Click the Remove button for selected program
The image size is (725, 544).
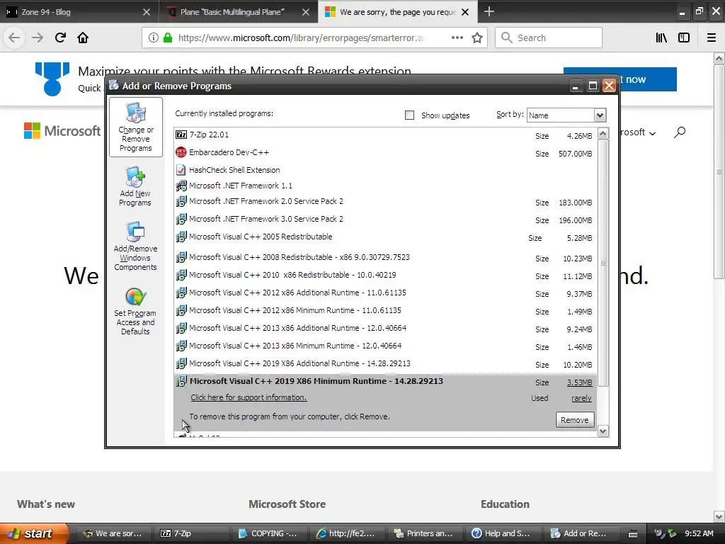(575, 420)
